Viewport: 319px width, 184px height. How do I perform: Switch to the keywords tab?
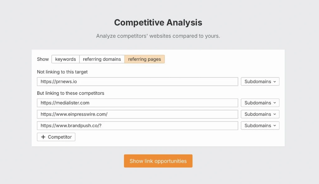click(65, 59)
